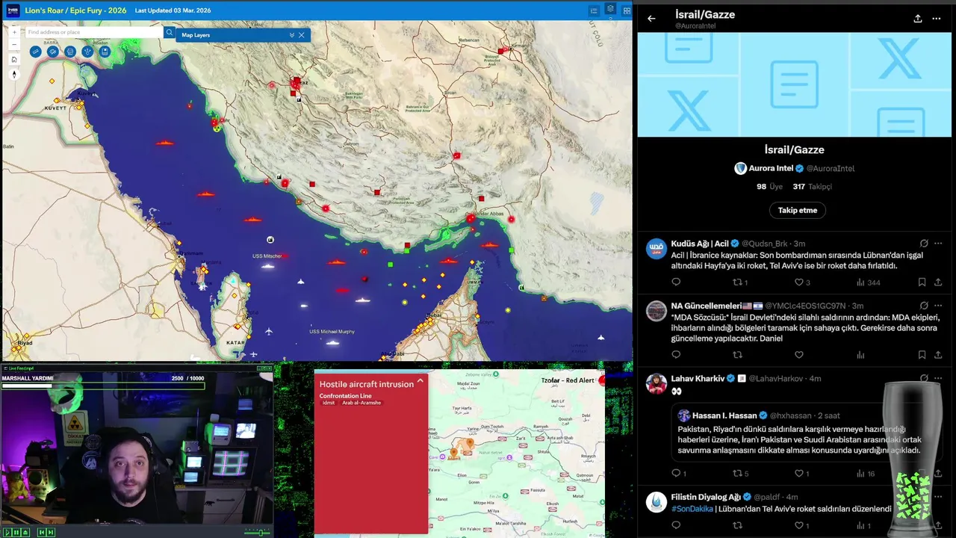Open the #SonDakika hashtag
Screen dimensions: 956x538
tap(692, 509)
